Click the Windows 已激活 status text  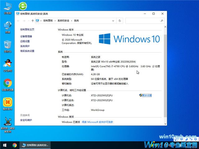[71, 122]
